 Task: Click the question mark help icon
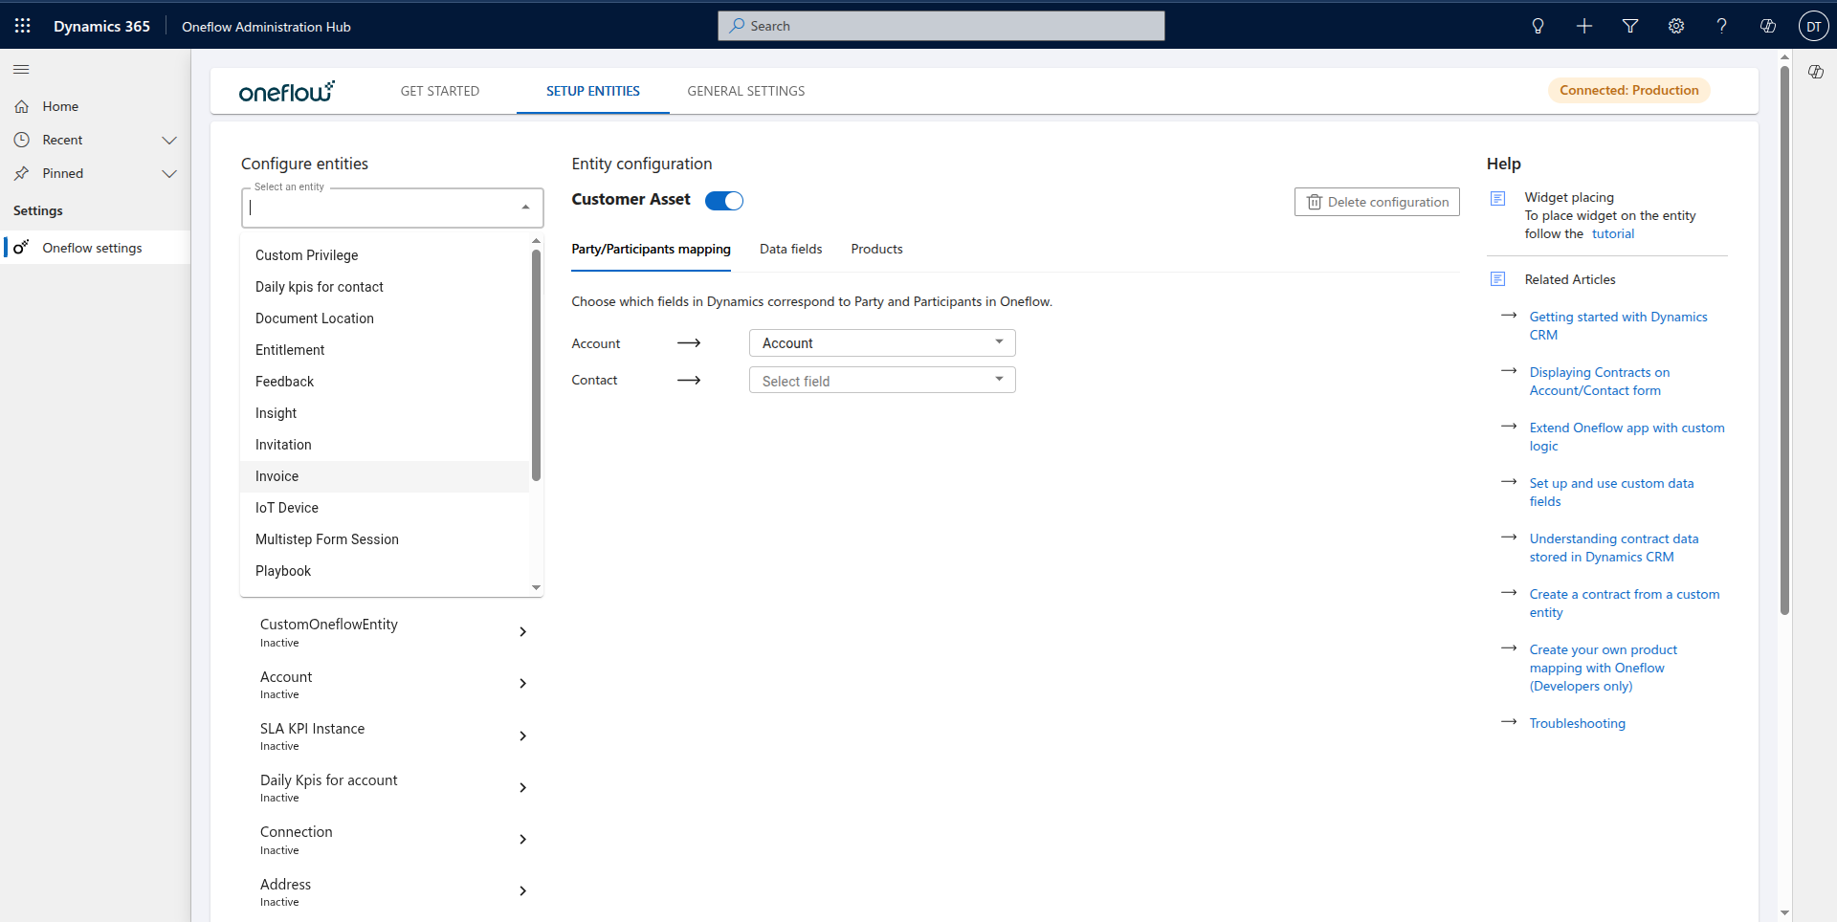pos(1722,26)
